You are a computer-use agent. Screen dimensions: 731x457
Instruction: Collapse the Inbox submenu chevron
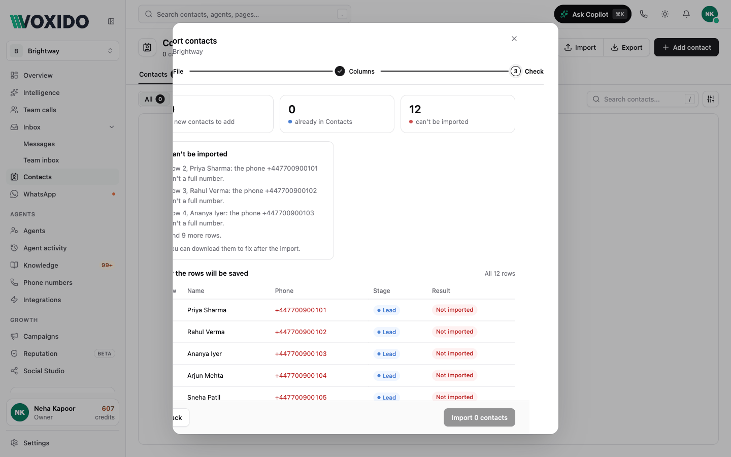coord(112,127)
